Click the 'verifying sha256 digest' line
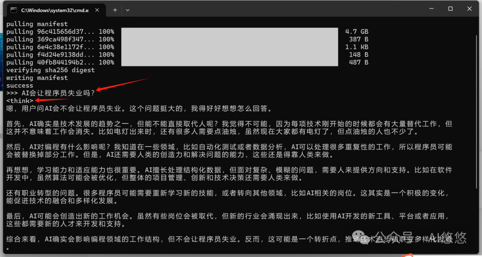The width and height of the screenshot is (482, 257). point(50,70)
